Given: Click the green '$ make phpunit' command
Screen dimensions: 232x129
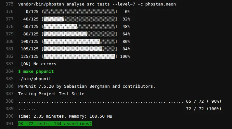Looking at the screenshot, I should (x=36, y=71).
